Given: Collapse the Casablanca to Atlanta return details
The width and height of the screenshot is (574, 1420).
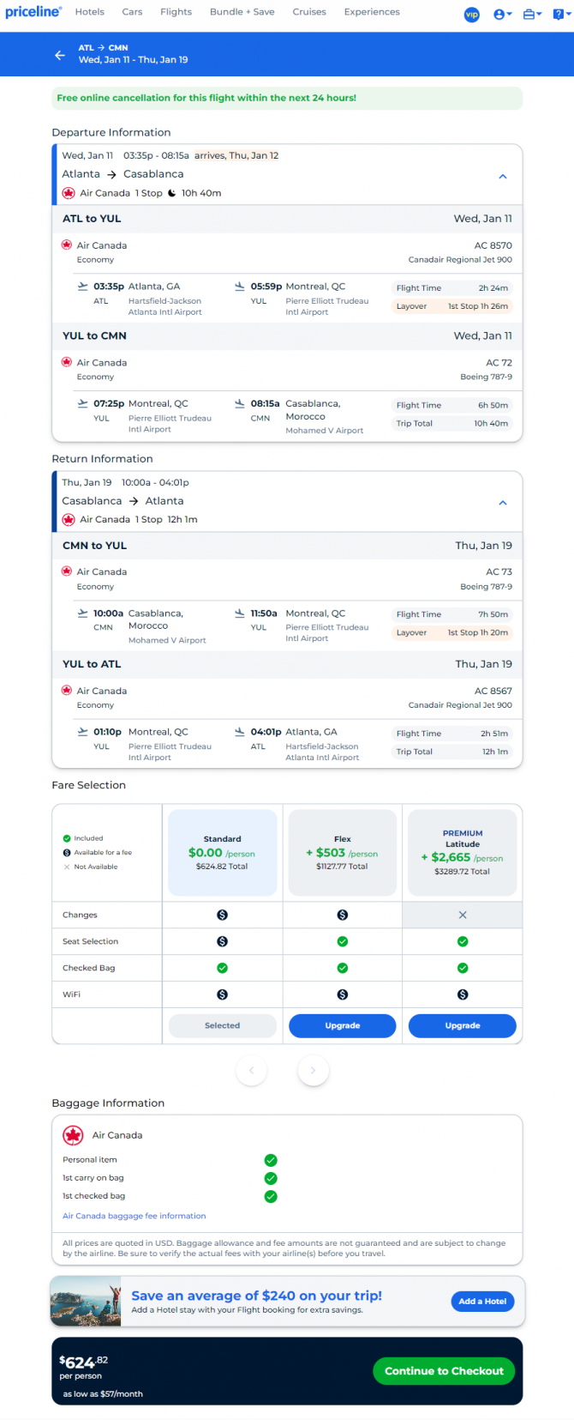Looking at the screenshot, I should tap(503, 503).
